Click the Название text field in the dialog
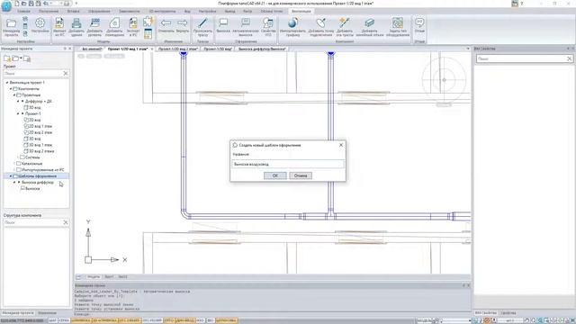 [x=288, y=164]
